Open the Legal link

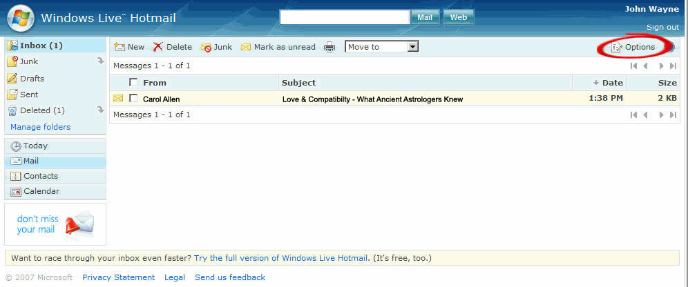175,277
